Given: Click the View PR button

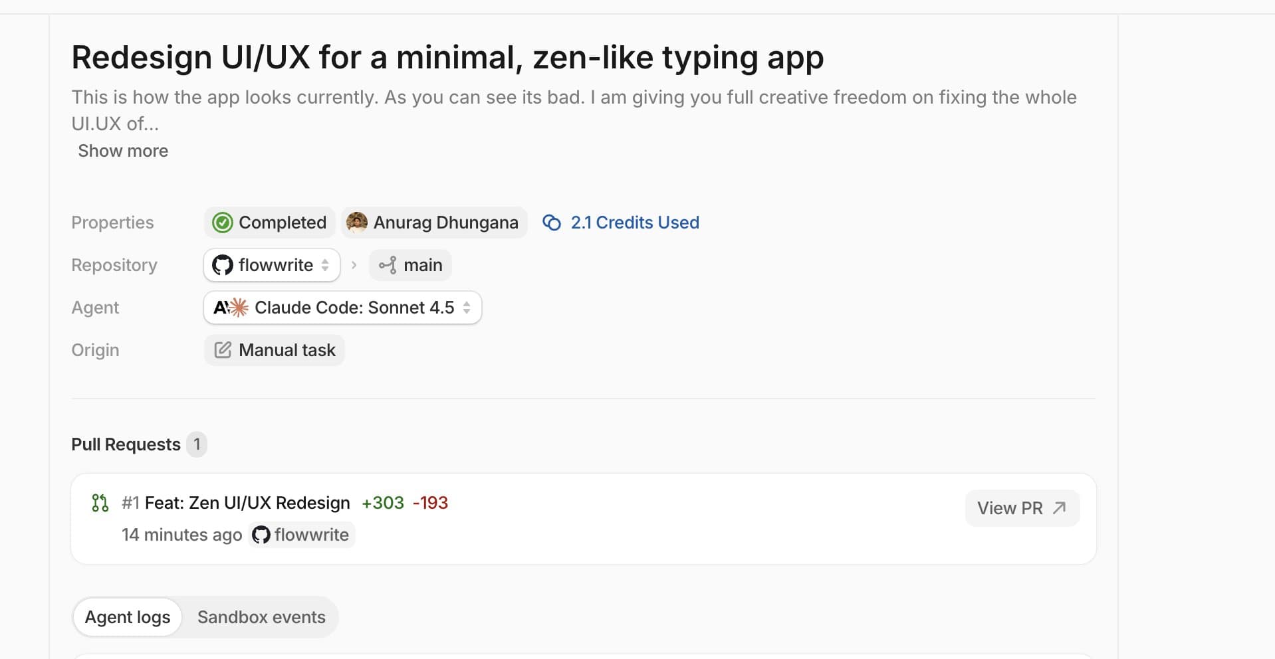Looking at the screenshot, I should tap(1022, 508).
